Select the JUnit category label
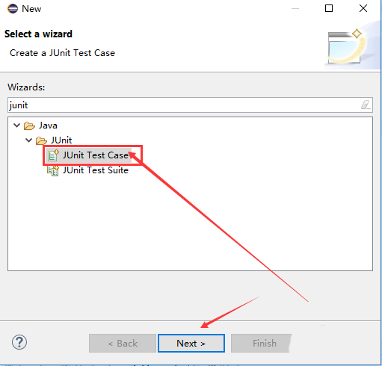382x366 pixels. pyautogui.click(x=61, y=140)
